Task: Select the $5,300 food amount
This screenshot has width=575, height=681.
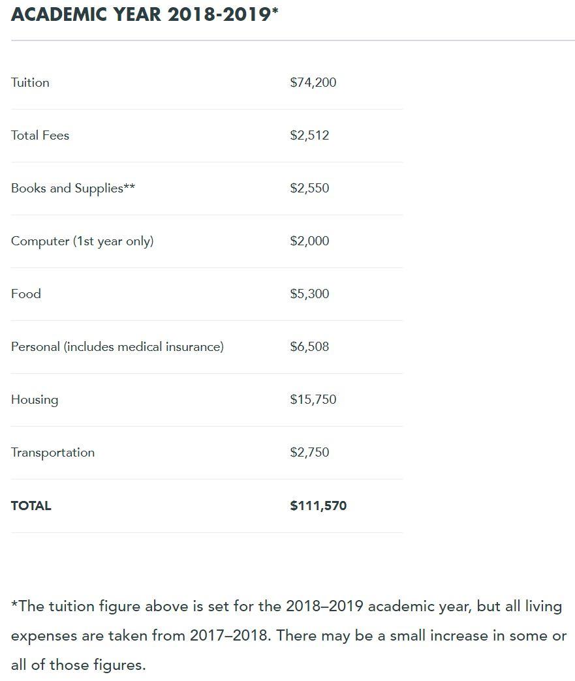Action: pos(309,294)
